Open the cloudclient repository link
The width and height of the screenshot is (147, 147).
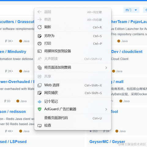(127, 52)
